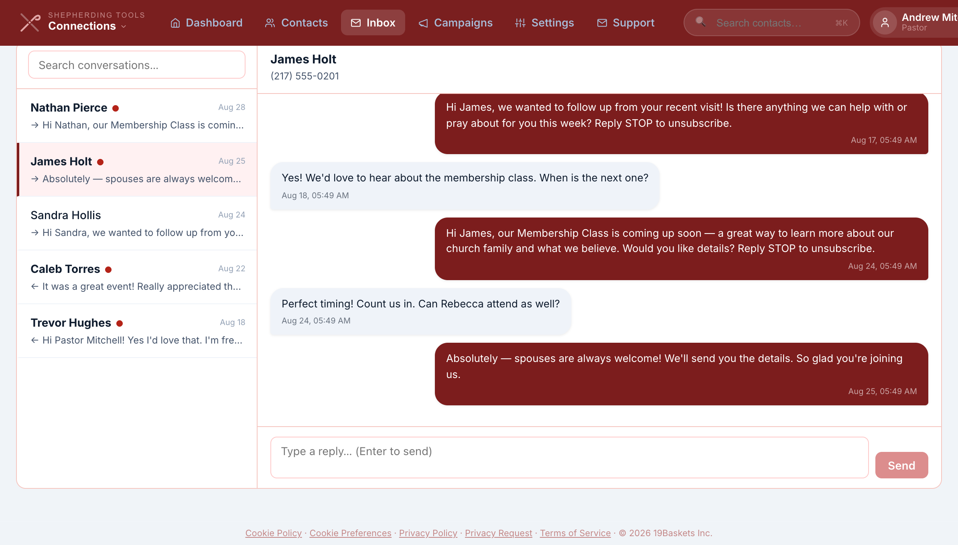
Task: Click unread dot beside Nathan Pierce
Action: pyautogui.click(x=116, y=108)
